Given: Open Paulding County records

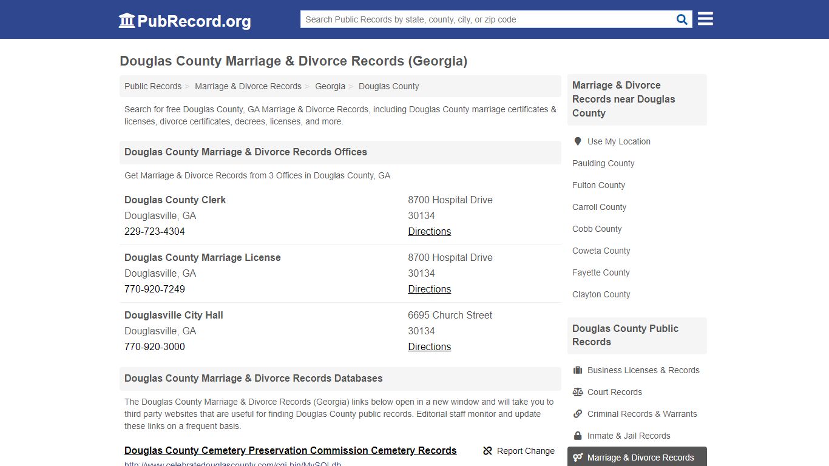Looking at the screenshot, I should coord(603,163).
